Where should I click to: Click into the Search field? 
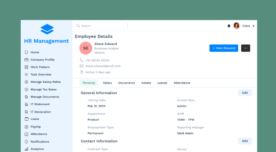pyautogui.click(x=101, y=26)
